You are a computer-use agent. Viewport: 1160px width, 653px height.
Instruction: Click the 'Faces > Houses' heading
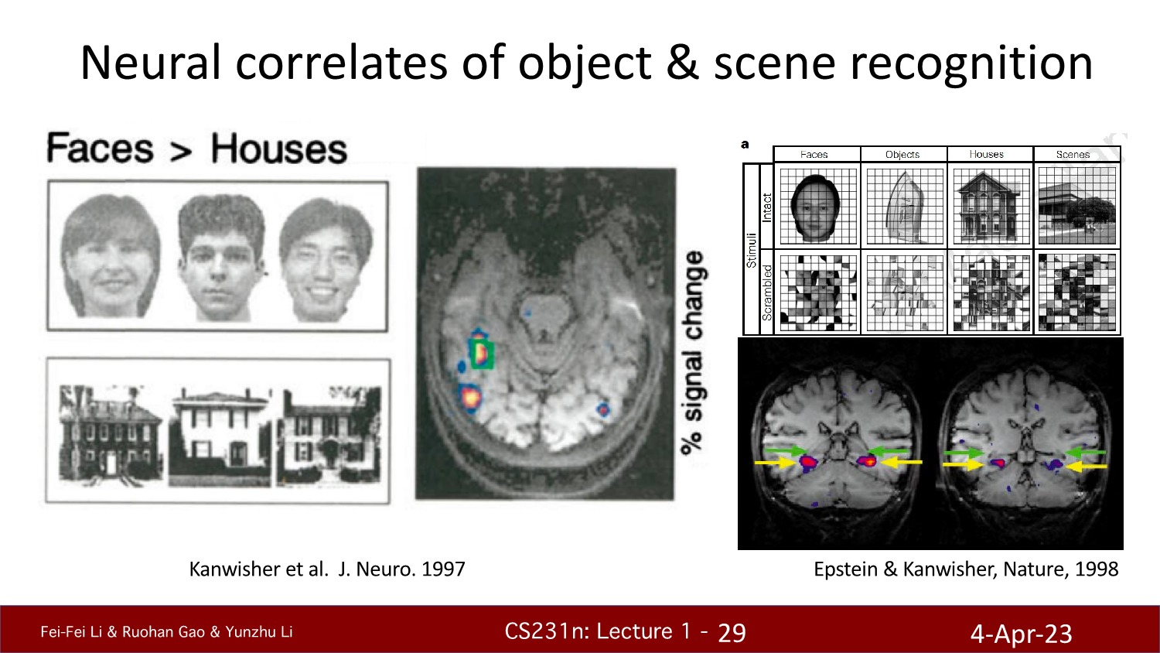(196, 149)
